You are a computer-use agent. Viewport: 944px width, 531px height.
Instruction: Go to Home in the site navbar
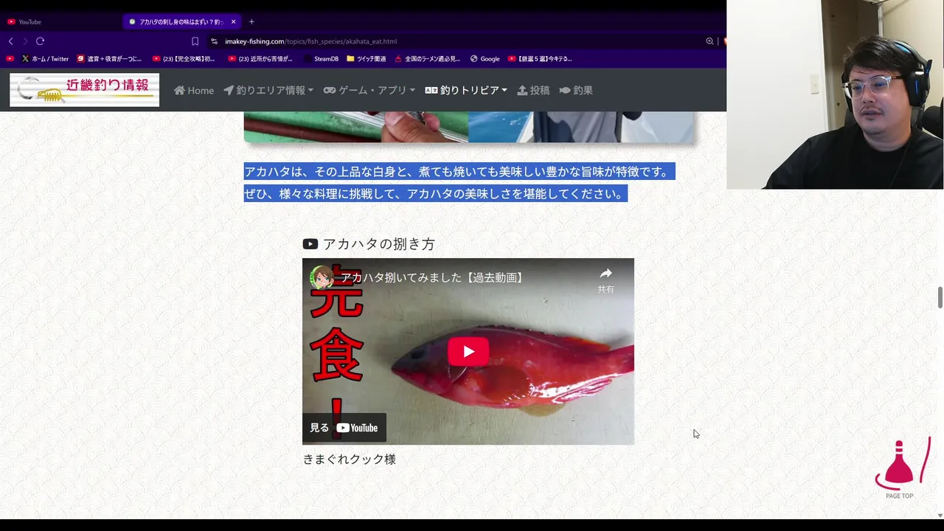click(x=194, y=90)
